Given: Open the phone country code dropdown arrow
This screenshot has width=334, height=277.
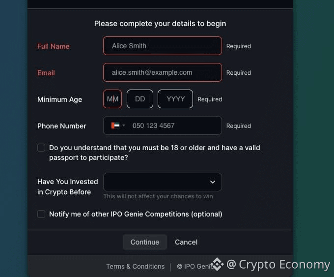Looking at the screenshot, I should point(124,125).
